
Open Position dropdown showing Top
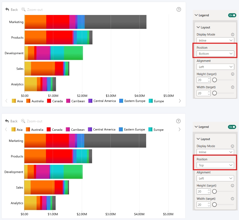pyautogui.click(x=215, y=165)
